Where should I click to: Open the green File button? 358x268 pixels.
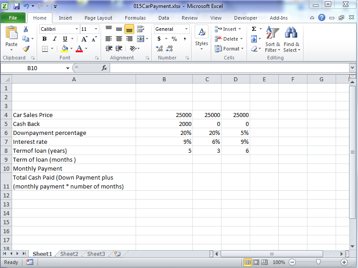coord(13,18)
